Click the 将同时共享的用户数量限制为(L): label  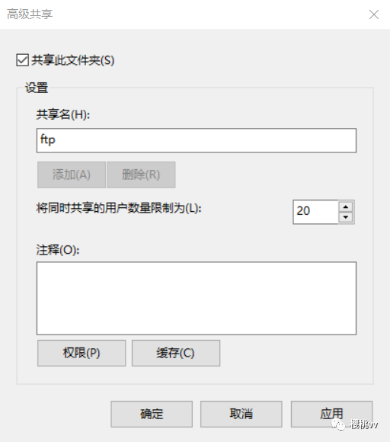pos(119,208)
